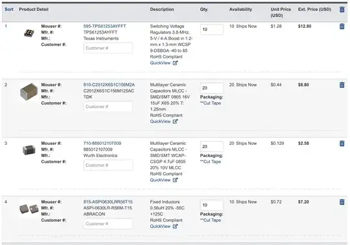Open the external link icon beside QuickView for ABRACON inductor
The width and height of the screenshot is (350, 245).
pyautogui.click(x=175, y=226)
